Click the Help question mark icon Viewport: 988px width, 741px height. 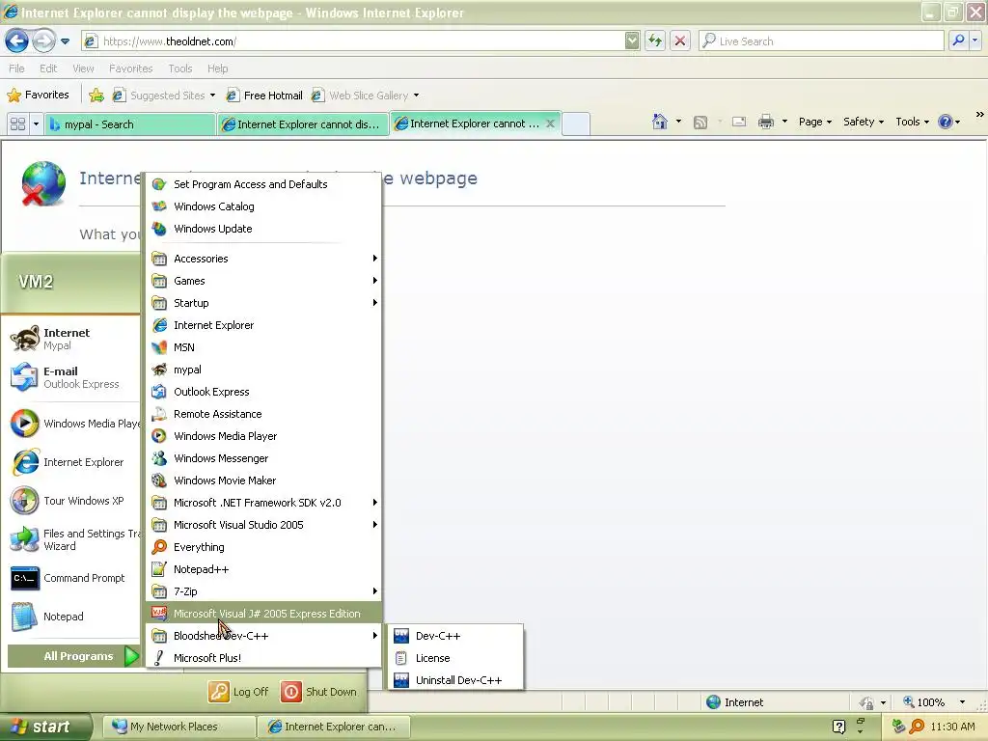pyautogui.click(x=946, y=122)
